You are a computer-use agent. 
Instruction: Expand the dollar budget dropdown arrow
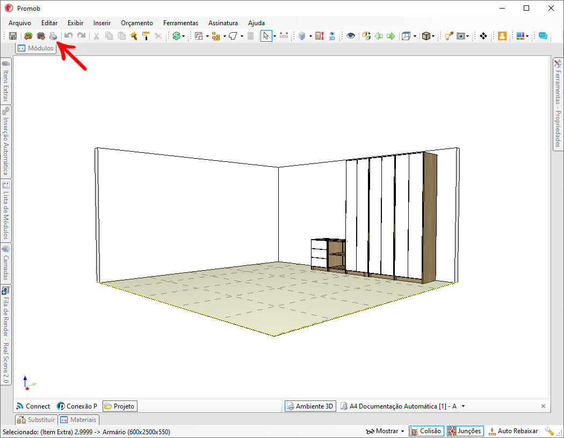(x=184, y=36)
